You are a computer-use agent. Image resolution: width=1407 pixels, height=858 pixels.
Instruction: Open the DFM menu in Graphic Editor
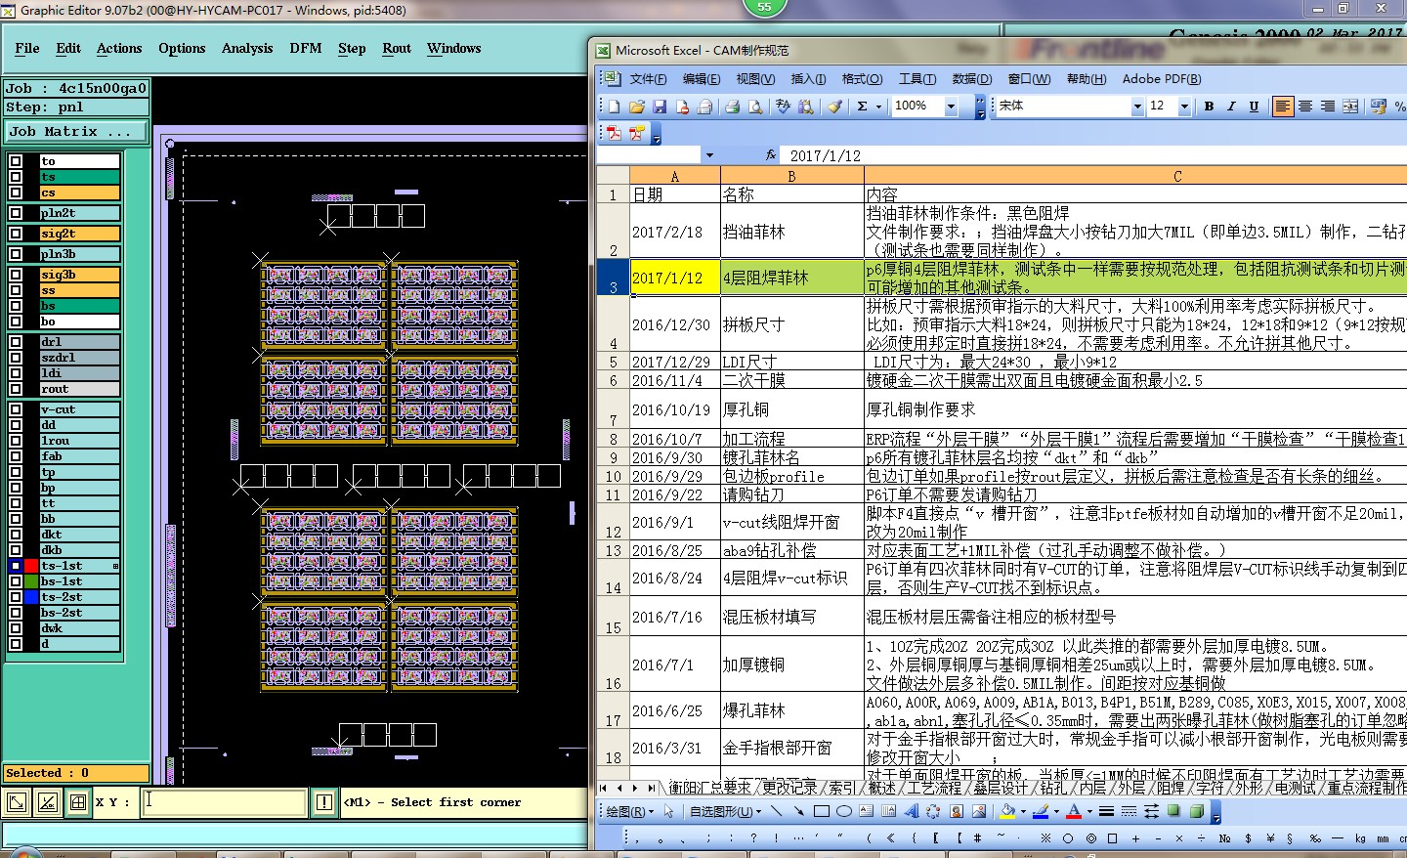306,48
